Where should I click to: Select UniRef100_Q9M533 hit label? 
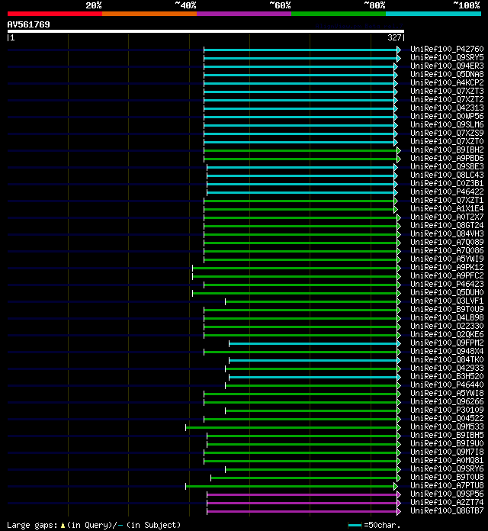tap(447, 427)
